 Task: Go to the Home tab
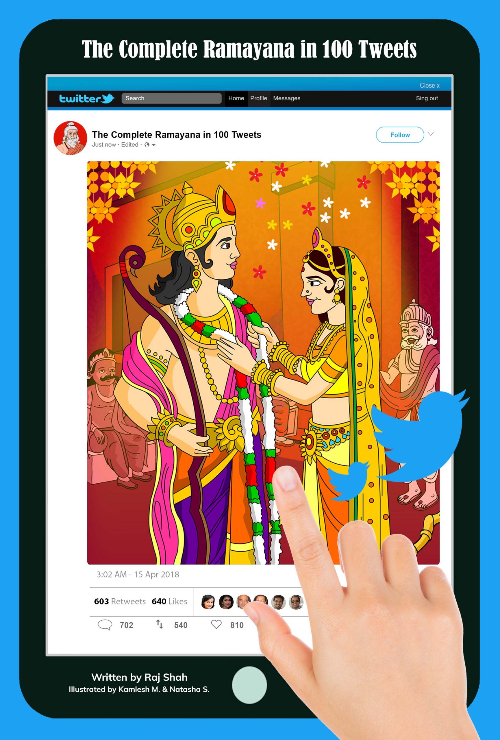236,98
